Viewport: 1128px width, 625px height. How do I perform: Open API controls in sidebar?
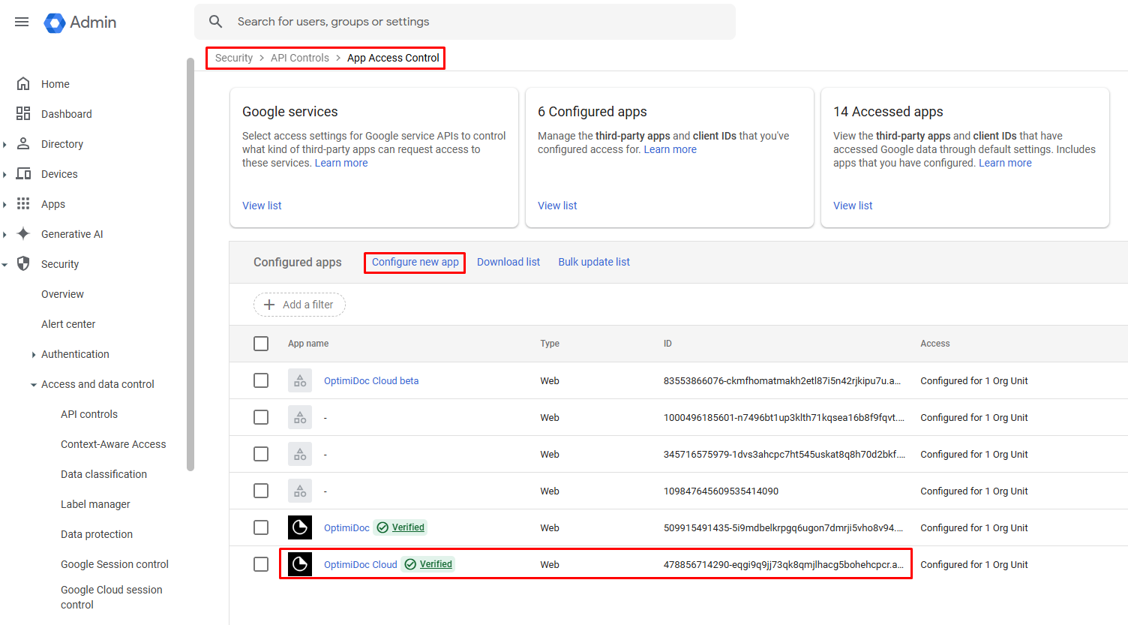click(89, 414)
